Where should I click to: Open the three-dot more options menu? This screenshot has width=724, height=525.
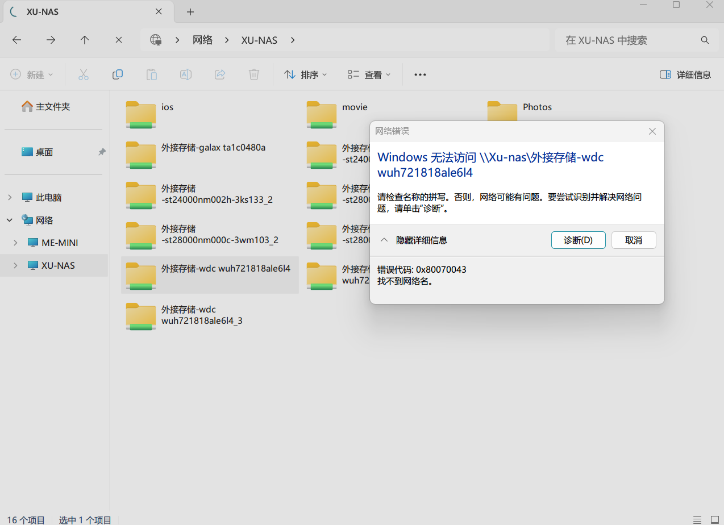(420, 74)
